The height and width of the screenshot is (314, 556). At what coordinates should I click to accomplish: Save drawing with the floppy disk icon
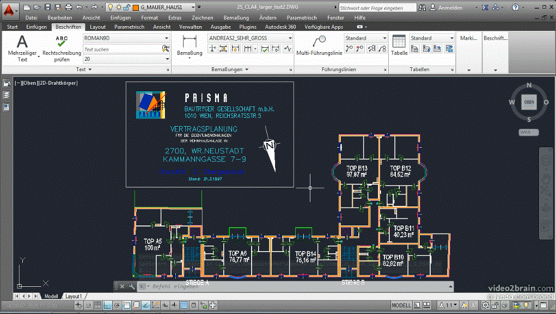click(x=47, y=7)
